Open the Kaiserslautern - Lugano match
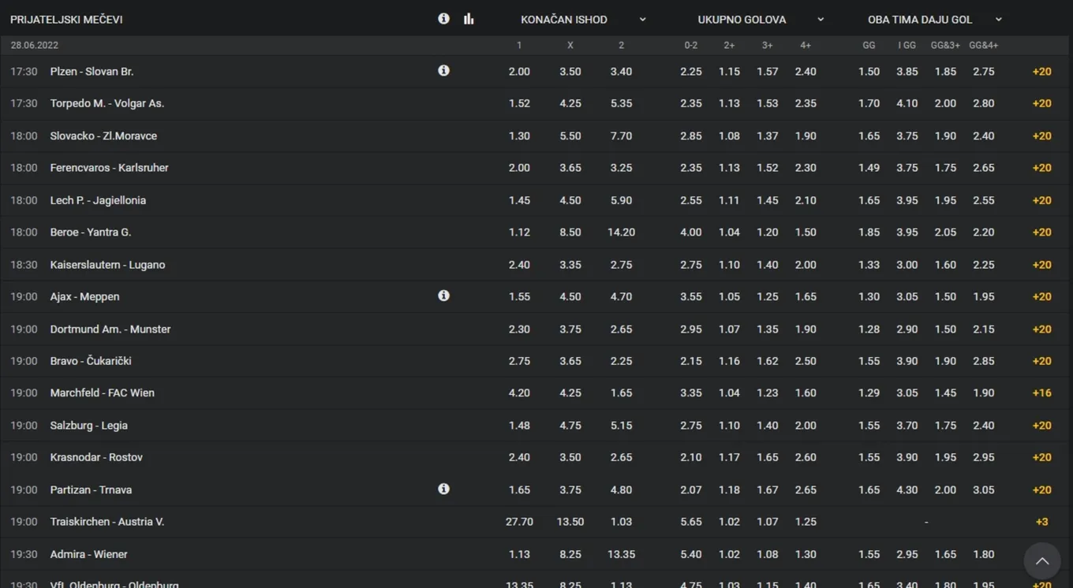Image resolution: width=1073 pixels, height=588 pixels. (107, 265)
